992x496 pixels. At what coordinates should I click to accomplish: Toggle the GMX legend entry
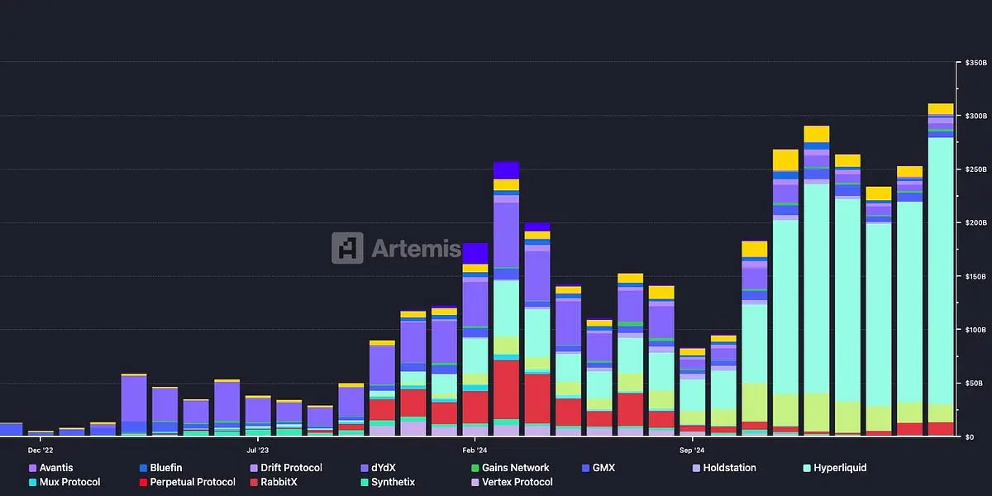[599, 468]
